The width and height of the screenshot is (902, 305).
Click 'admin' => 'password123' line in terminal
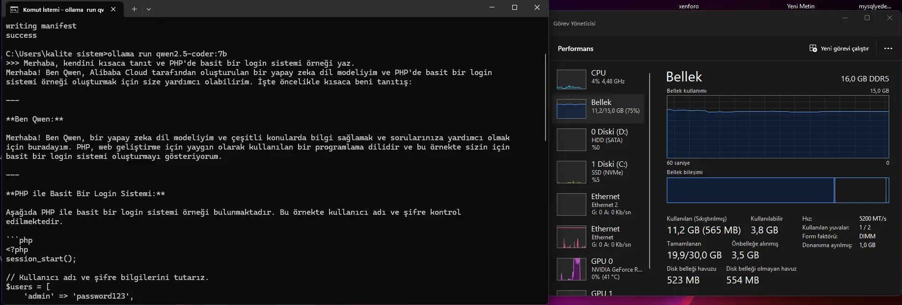79,296
